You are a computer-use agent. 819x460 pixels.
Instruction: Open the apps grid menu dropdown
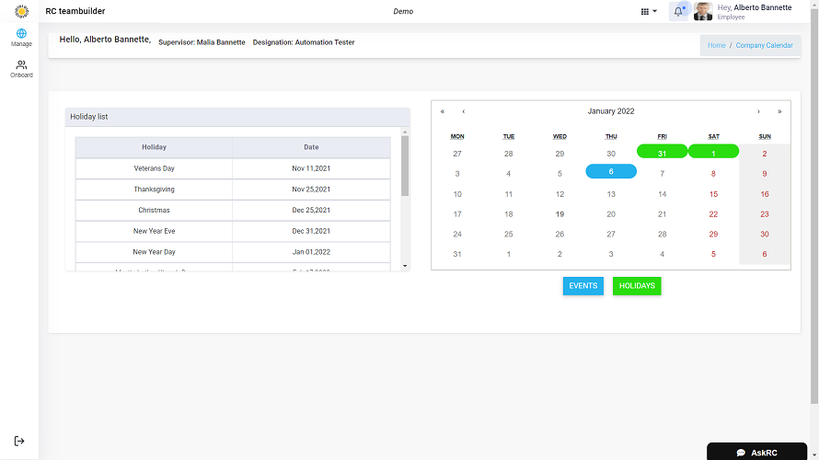click(649, 12)
